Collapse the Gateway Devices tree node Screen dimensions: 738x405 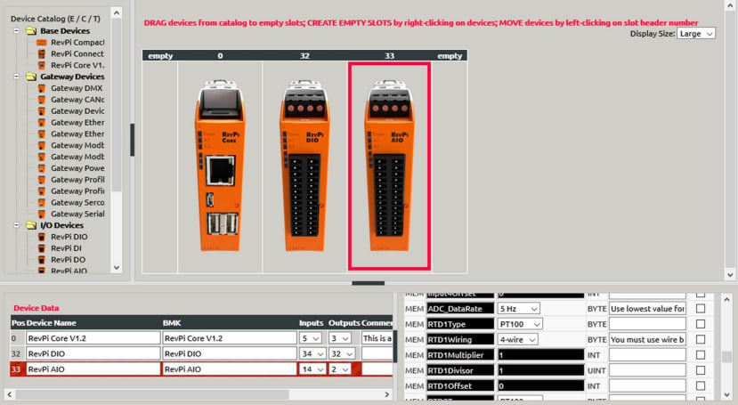17,77
